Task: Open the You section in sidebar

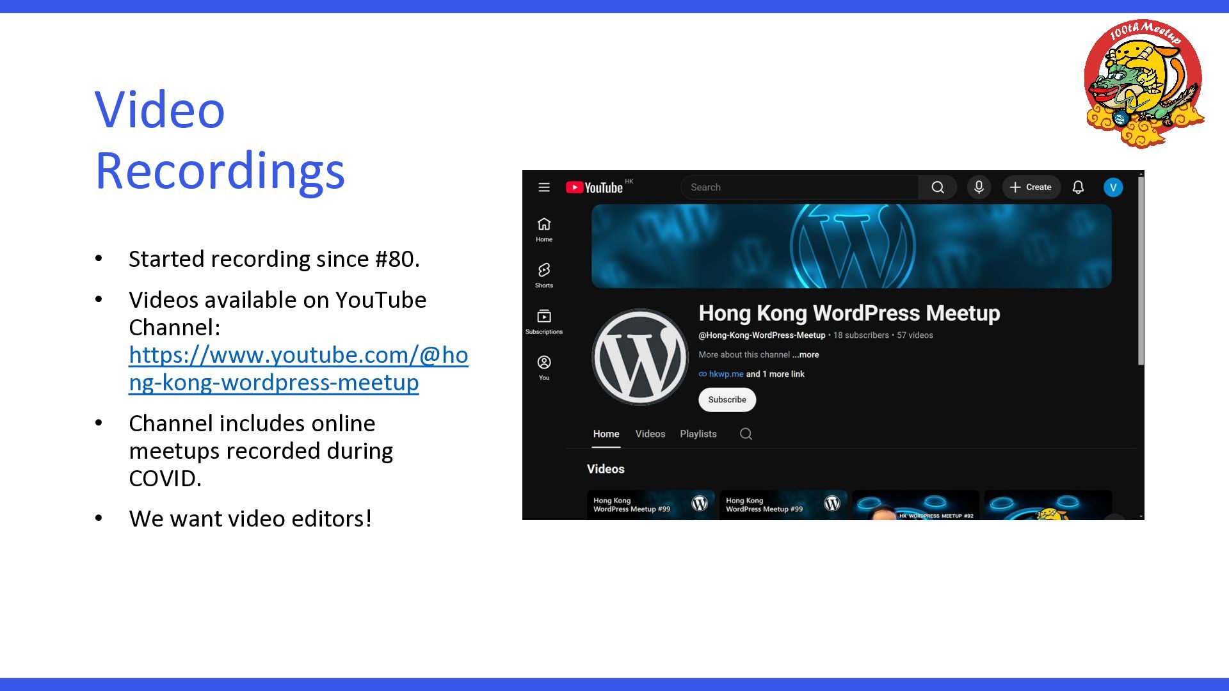Action: point(544,367)
